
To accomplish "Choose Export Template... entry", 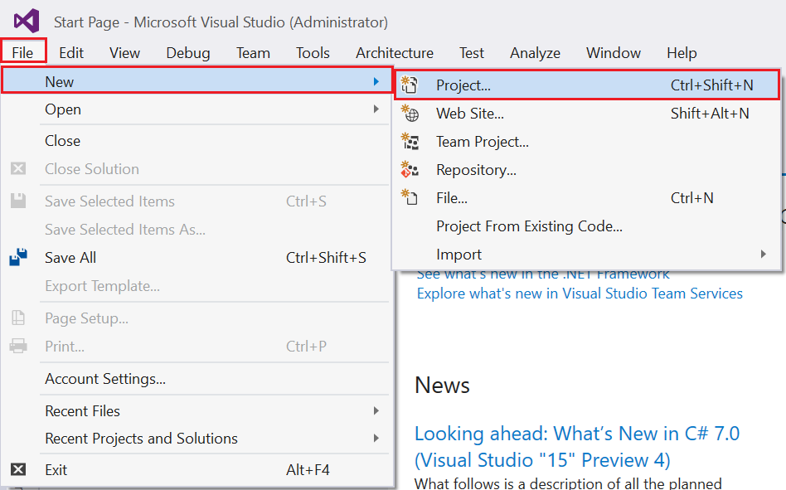I will coord(197,285).
